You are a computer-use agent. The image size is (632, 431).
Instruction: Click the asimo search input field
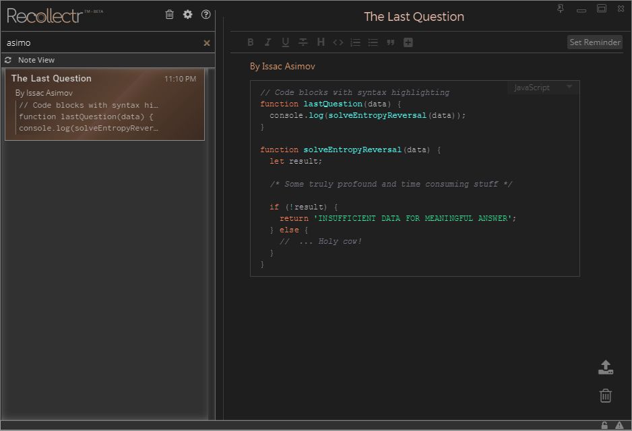101,43
